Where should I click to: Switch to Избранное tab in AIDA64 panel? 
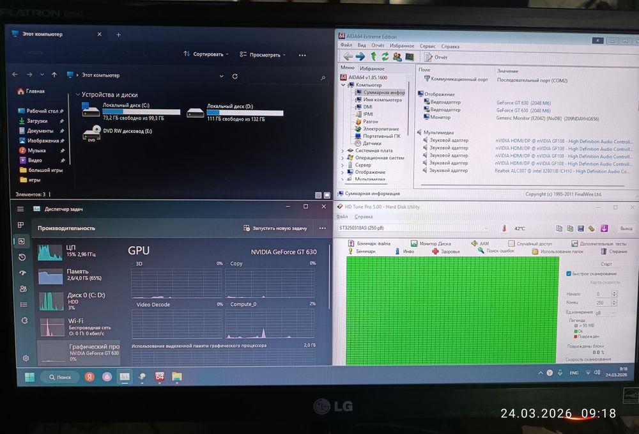[x=372, y=68]
